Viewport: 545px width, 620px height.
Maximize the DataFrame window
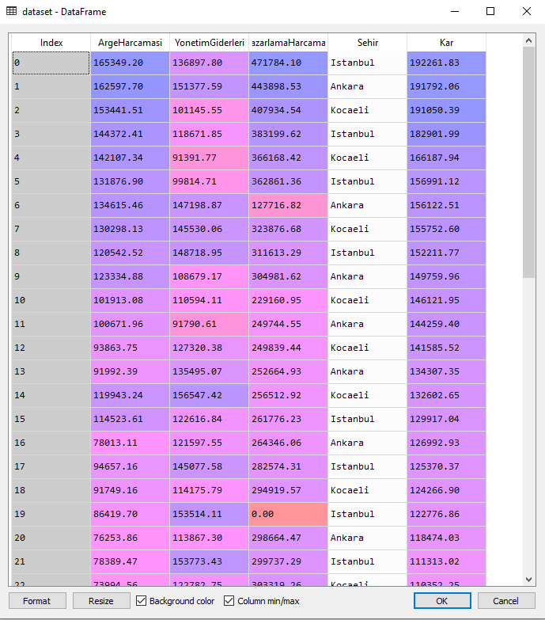tap(490, 12)
